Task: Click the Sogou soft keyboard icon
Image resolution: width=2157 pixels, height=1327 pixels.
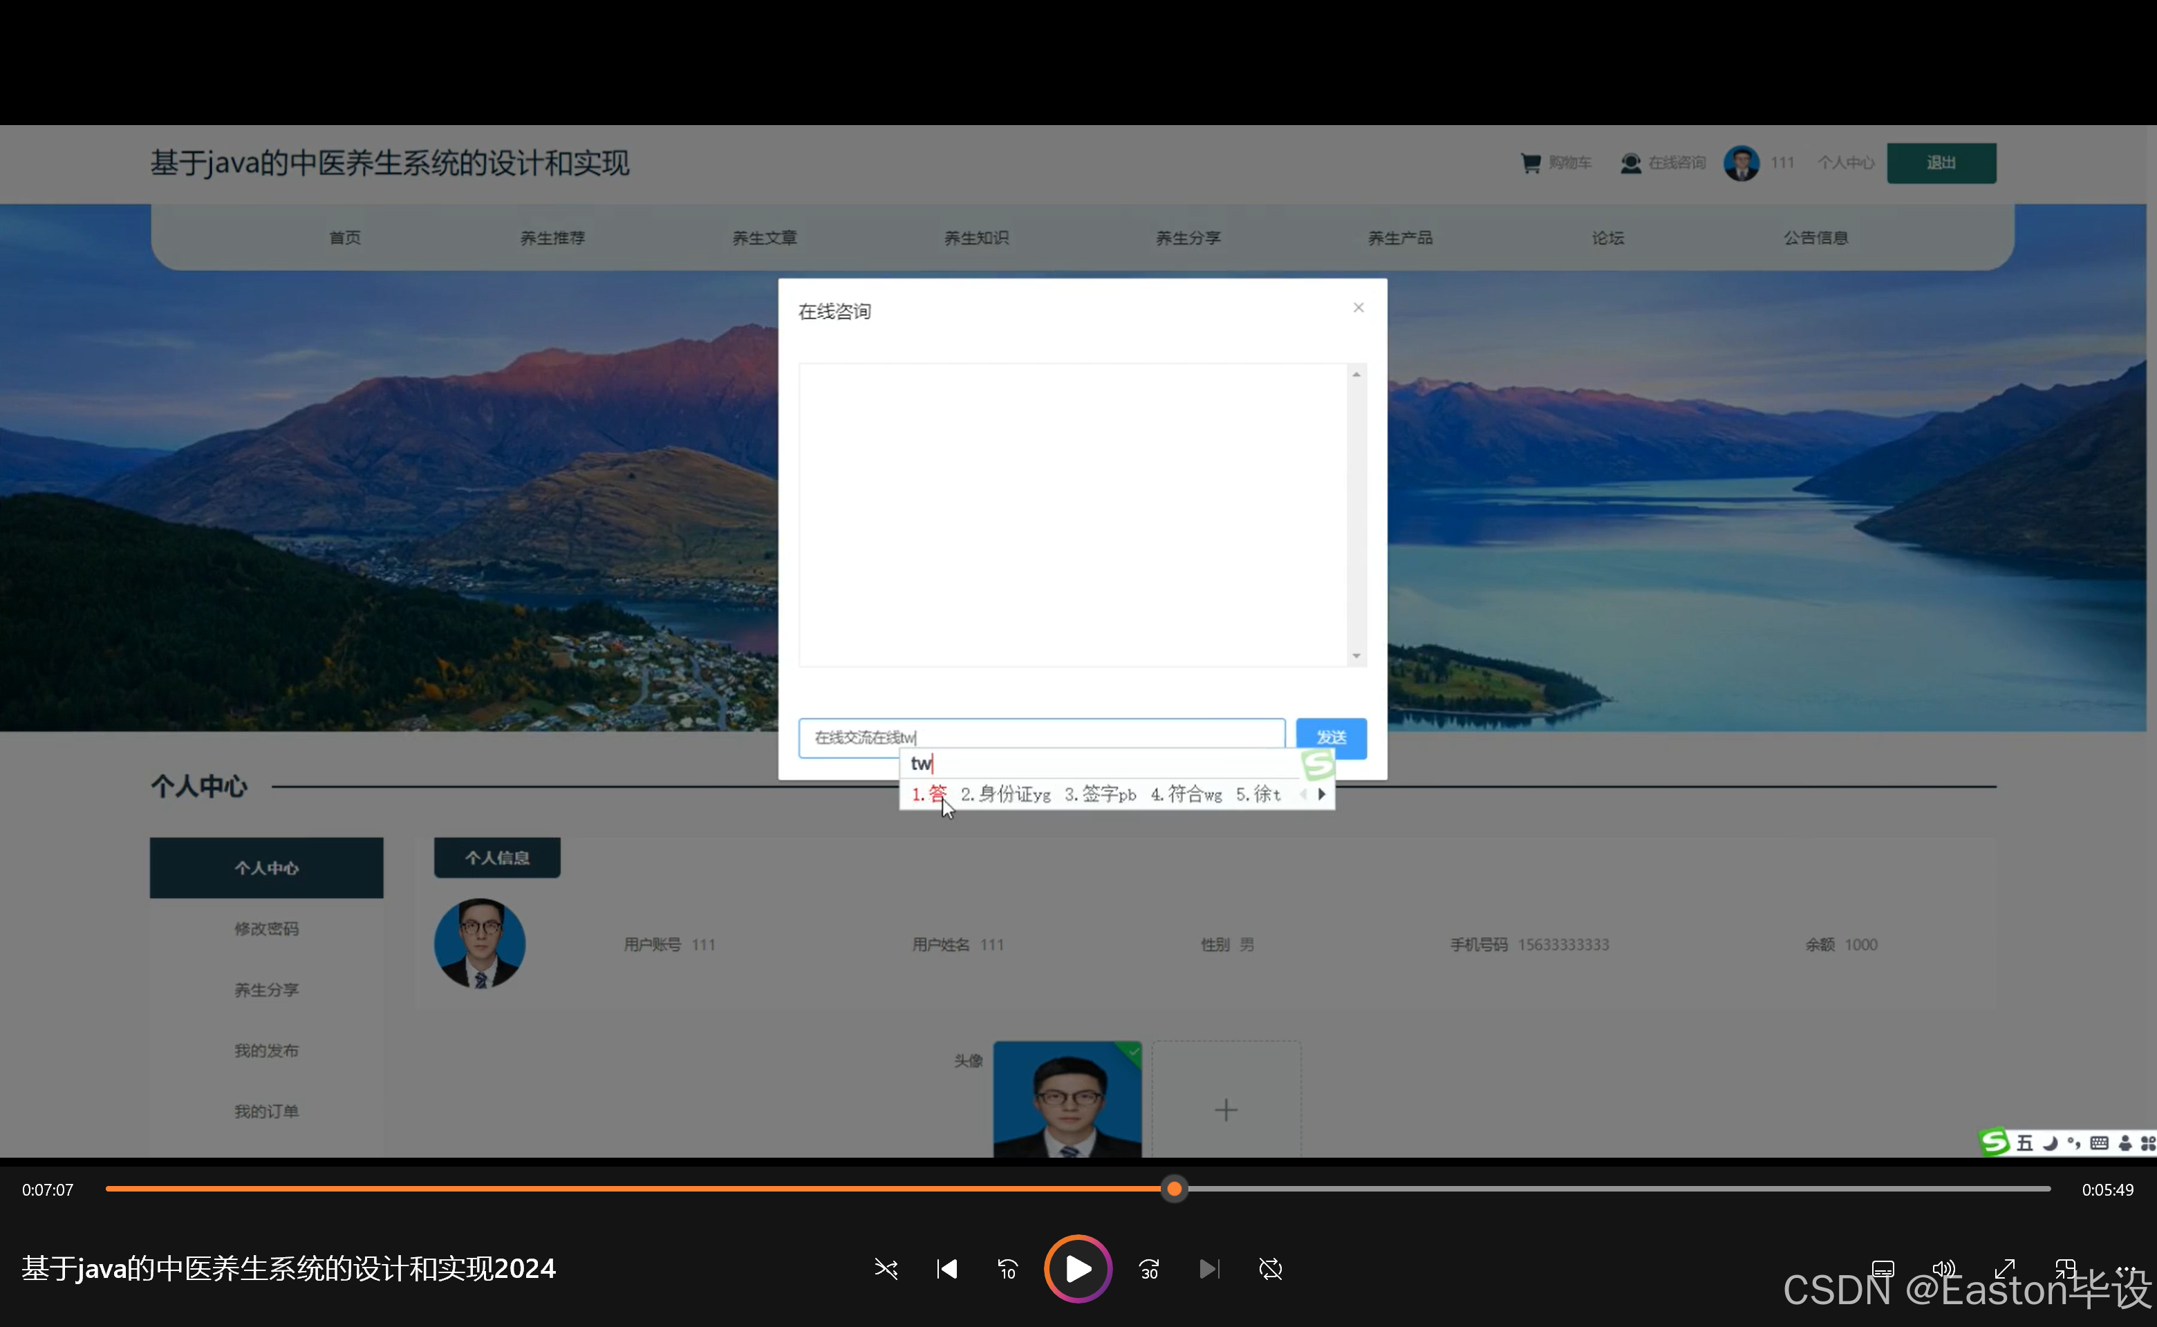Action: 2098,1142
